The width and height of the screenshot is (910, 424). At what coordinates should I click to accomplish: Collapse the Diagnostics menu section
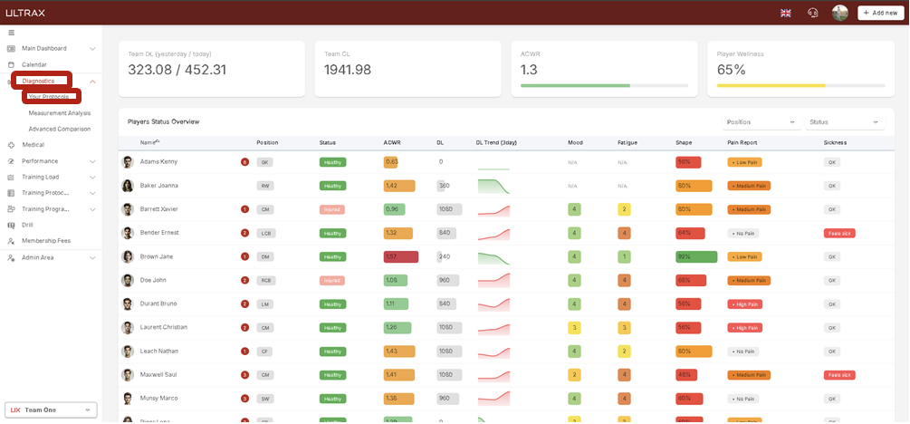(x=92, y=82)
